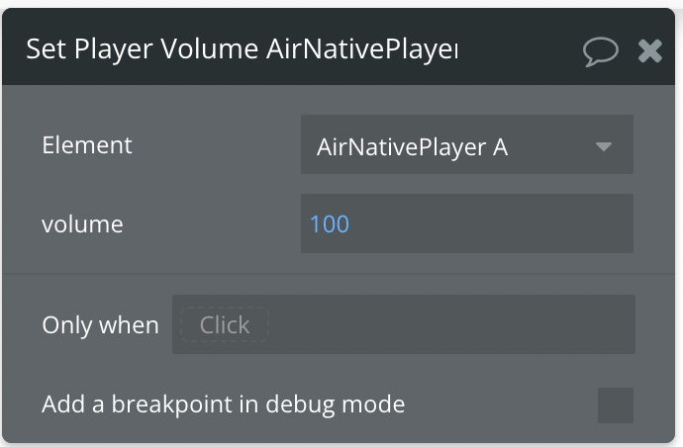Click the dashed Click placeholder in Only when

click(x=225, y=324)
